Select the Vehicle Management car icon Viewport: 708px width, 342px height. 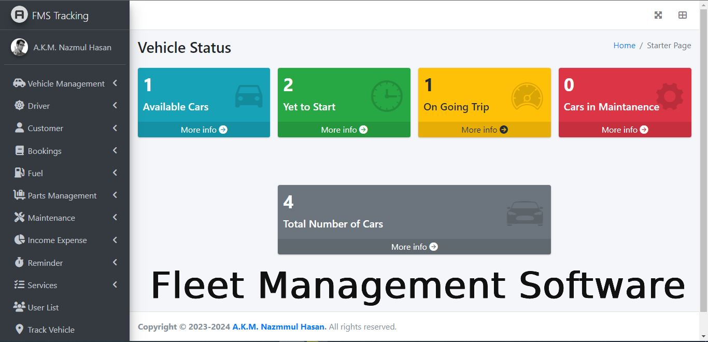[19, 83]
